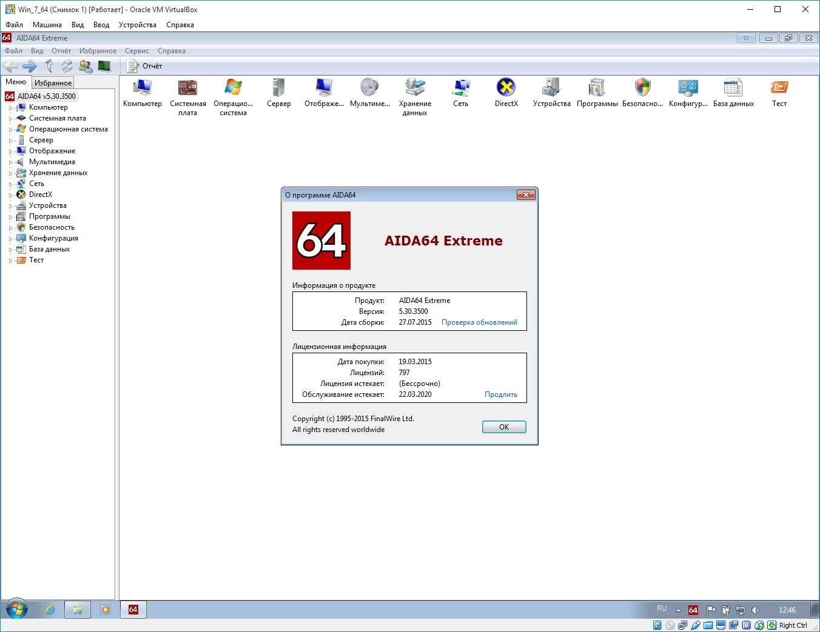820x632 pixels.
Task: Show hidden tray icons arrow
Action: click(679, 610)
